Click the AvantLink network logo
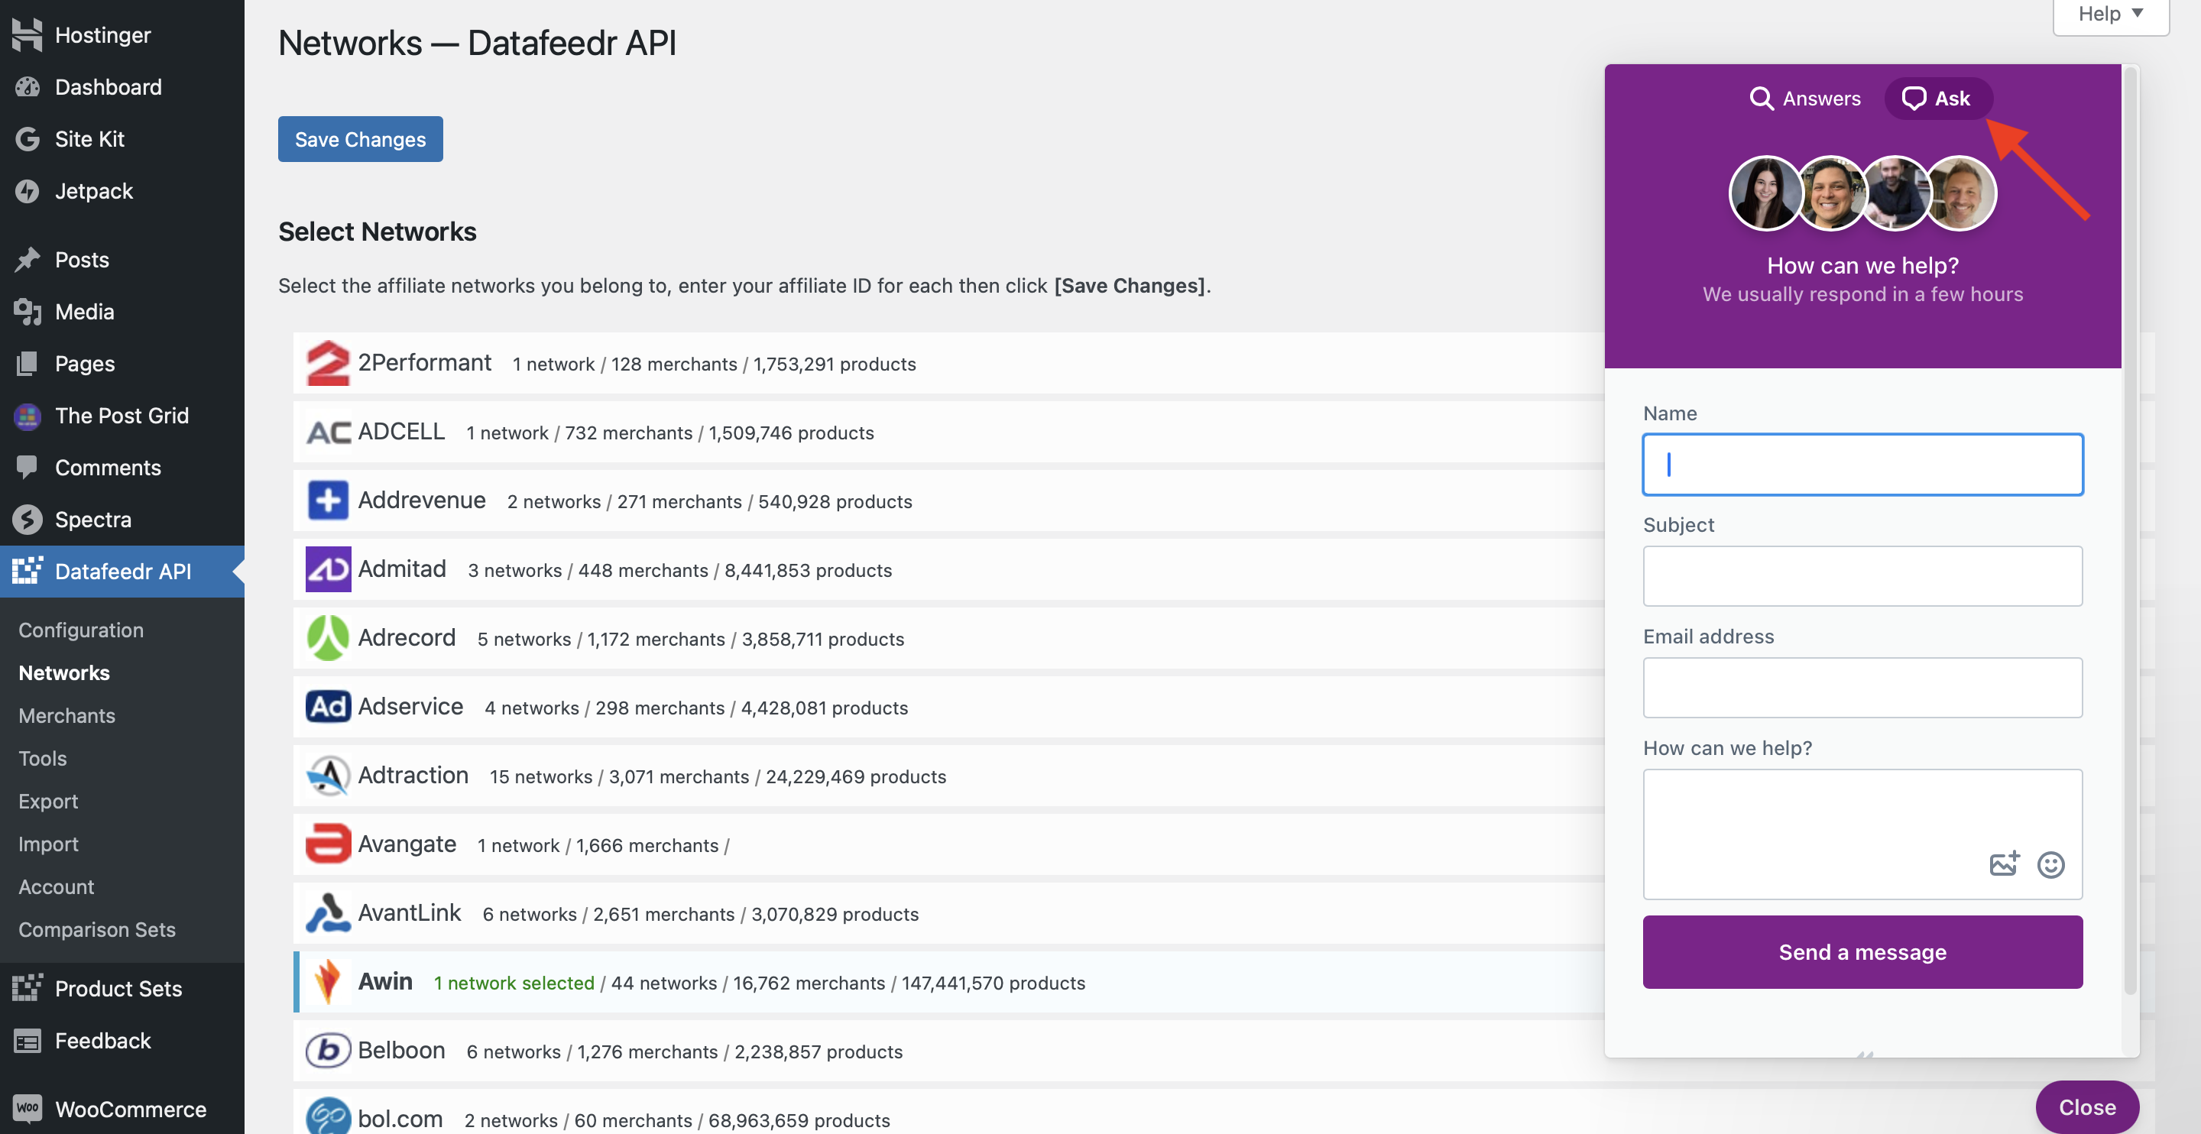2201x1134 pixels. click(x=328, y=913)
